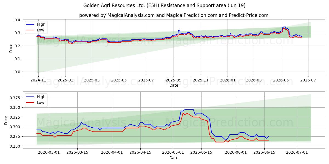Viewport: 329px width, 164px height.
Task: Click the 0.250 price tick on bottom chart
Action: coord(15,146)
